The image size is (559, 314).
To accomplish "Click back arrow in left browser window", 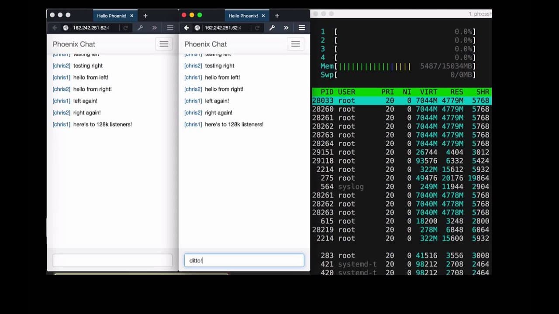I will tap(55, 28).
